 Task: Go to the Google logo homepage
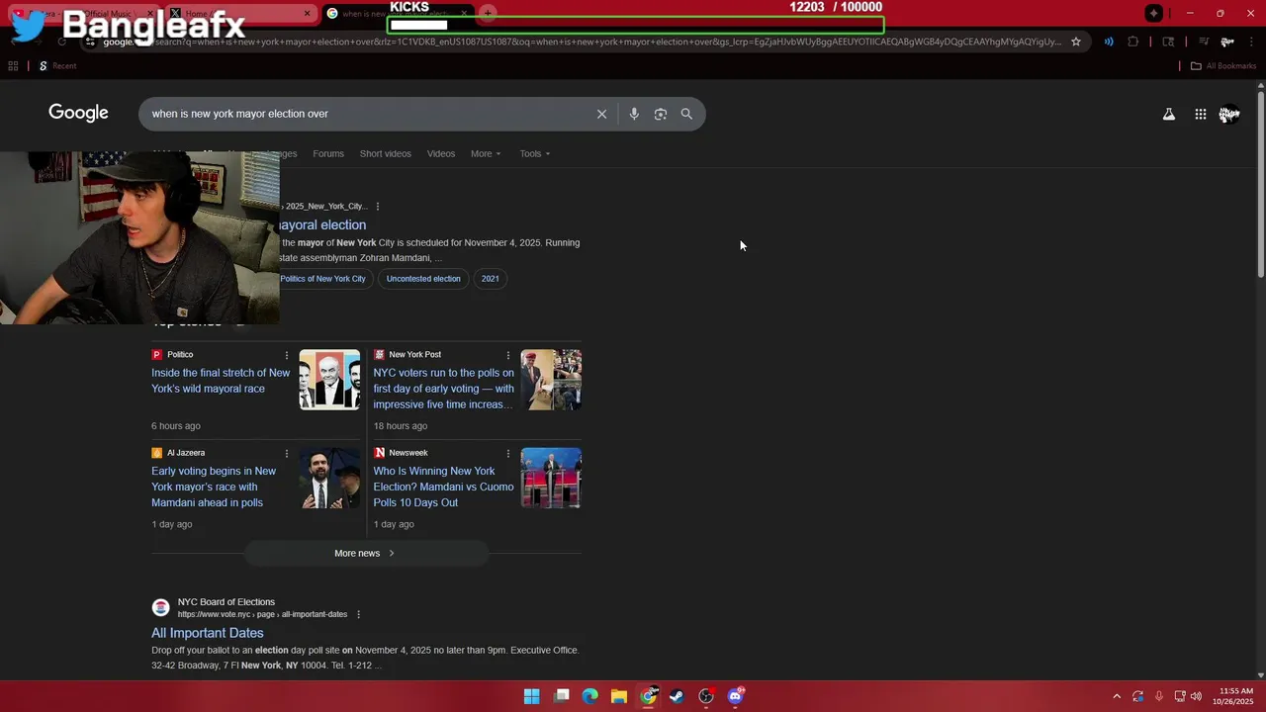click(78, 113)
